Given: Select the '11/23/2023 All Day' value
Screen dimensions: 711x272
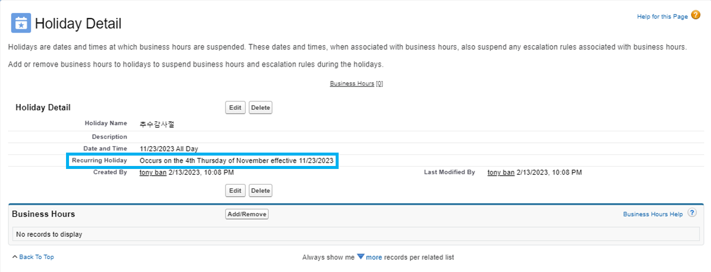Looking at the screenshot, I should click(169, 149).
